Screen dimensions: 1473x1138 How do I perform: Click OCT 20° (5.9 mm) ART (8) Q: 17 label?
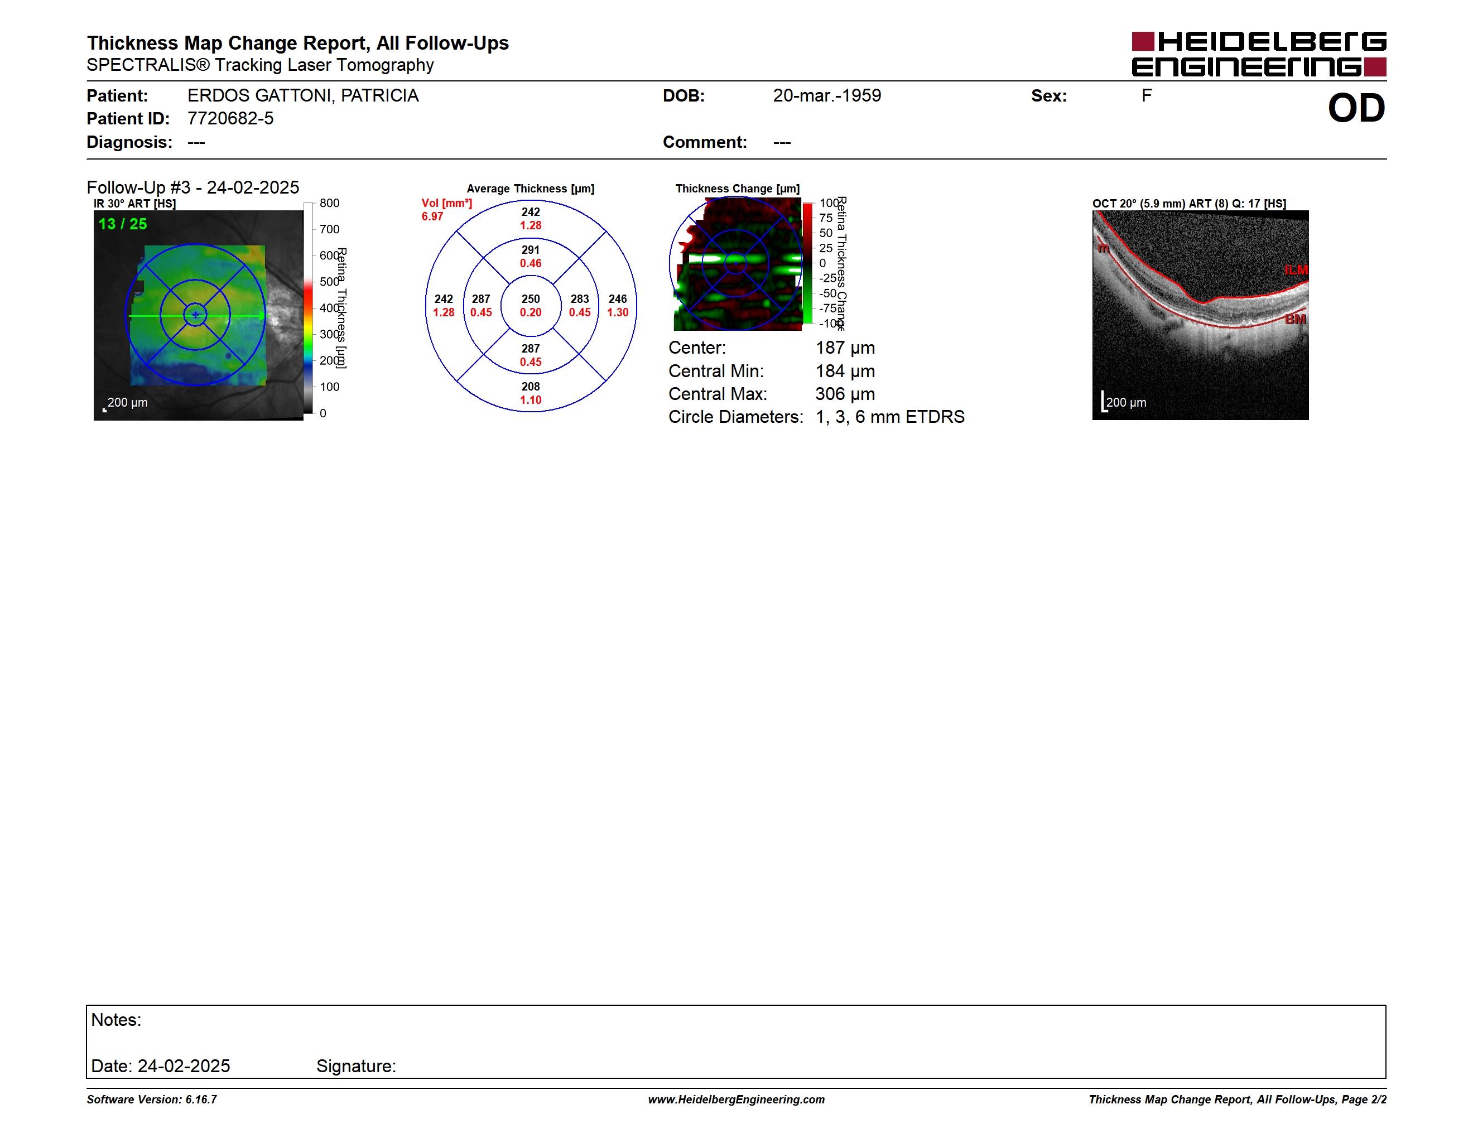(x=1189, y=204)
